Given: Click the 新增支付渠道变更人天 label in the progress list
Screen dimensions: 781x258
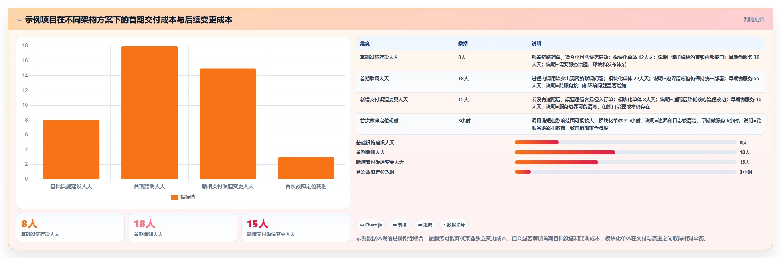Looking at the screenshot, I should click(x=380, y=162).
